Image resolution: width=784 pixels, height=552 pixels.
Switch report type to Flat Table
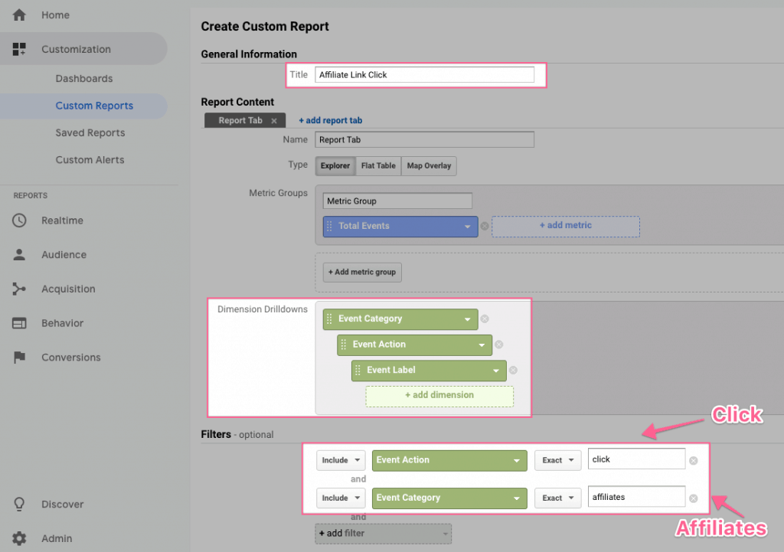pos(378,165)
